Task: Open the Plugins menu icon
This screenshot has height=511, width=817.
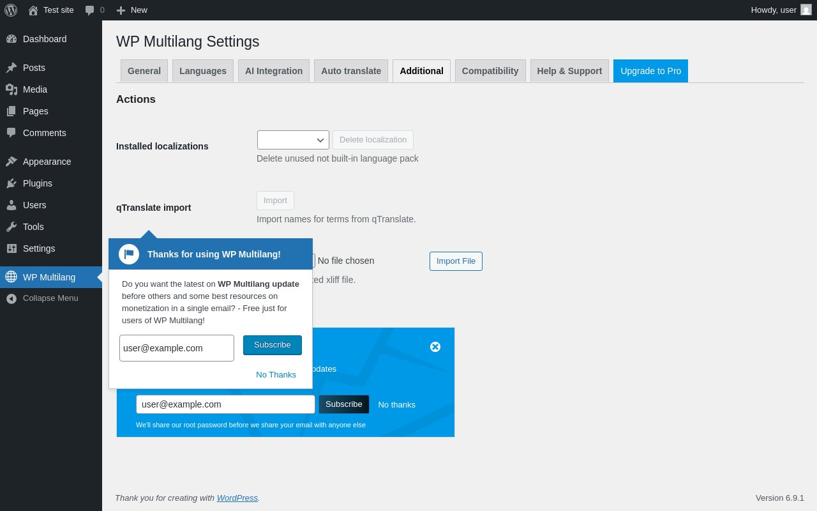Action: coord(11,183)
